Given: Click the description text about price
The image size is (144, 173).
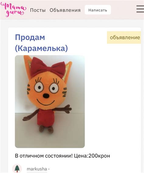Looking at the screenshot, I should (x=63, y=156).
